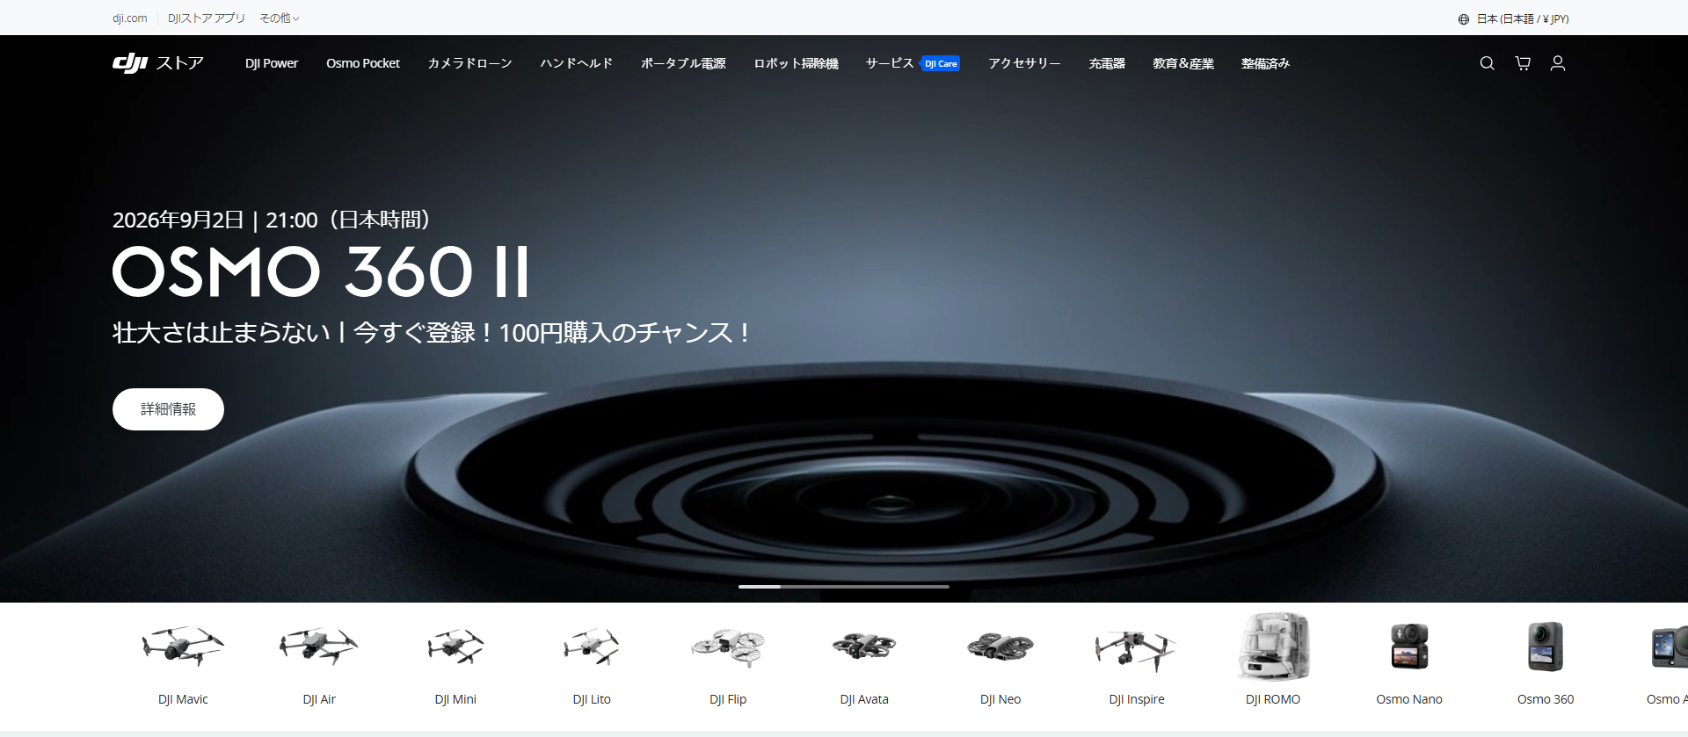Expand the その他 dropdown
Viewport: 1688px width, 737px height.
pos(280,18)
